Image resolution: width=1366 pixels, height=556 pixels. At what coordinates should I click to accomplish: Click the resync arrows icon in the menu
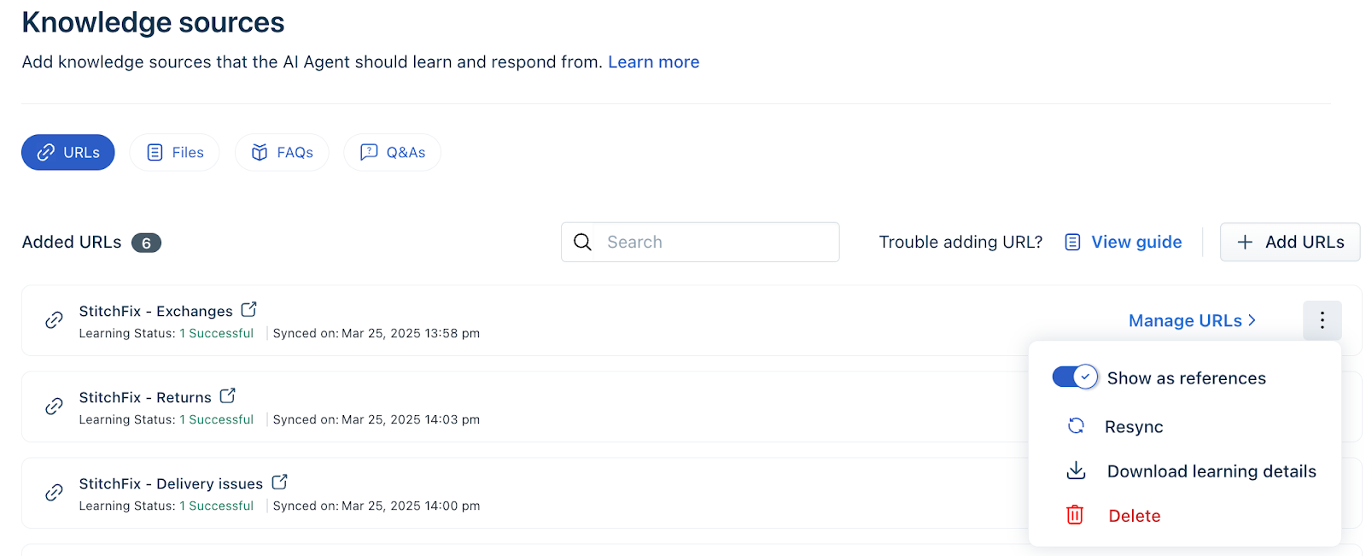pos(1076,425)
